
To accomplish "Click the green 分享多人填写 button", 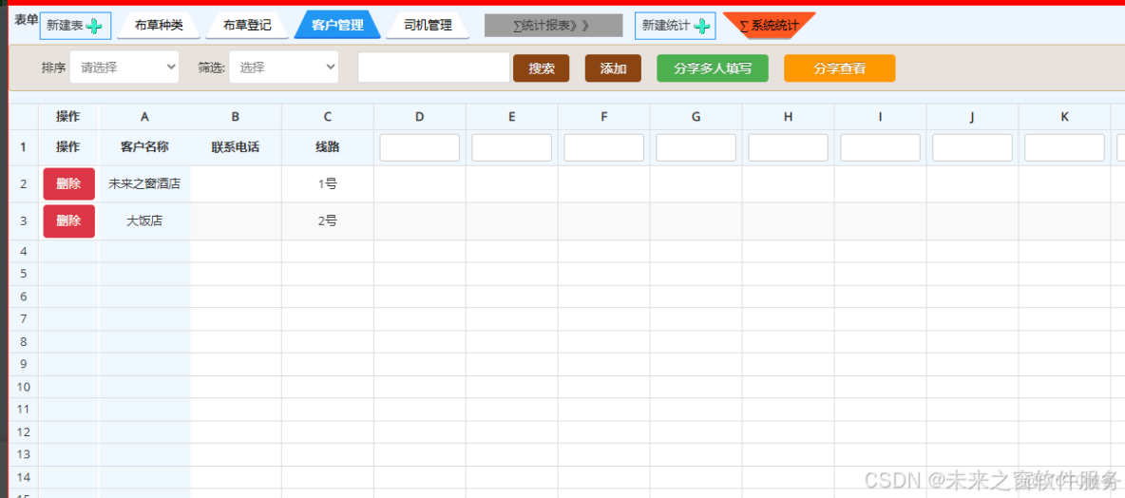I will pyautogui.click(x=713, y=68).
